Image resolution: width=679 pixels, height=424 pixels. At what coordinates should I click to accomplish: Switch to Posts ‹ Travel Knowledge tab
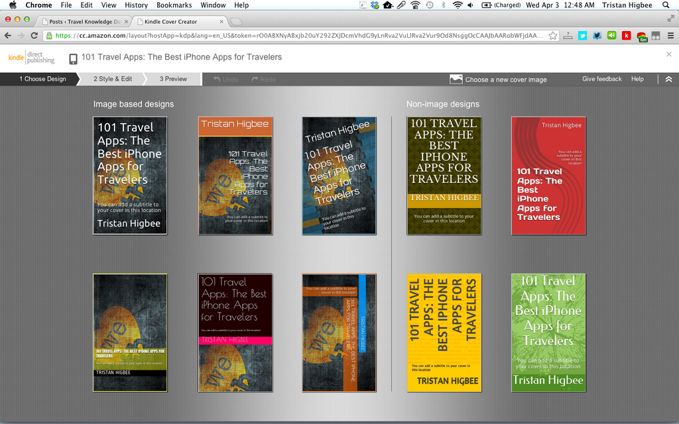pyautogui.click(x=82, y=21)
